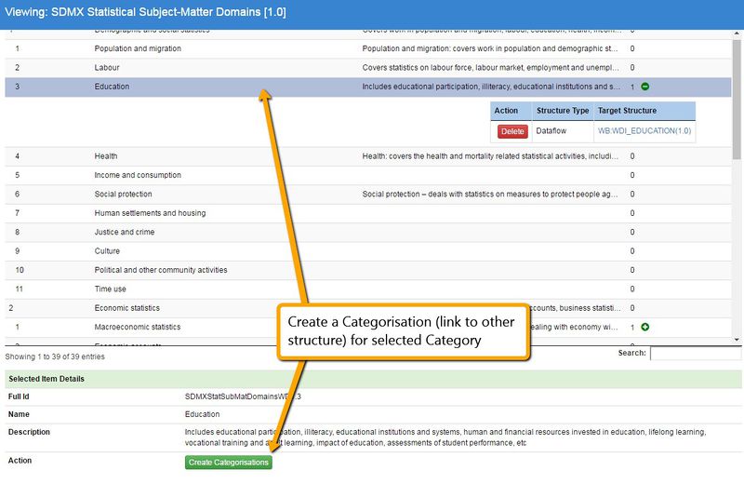Image resolution: width=744 pixels, height=484 pixels.
Task: Select Political and other community activities row
Action: (x=160, y=270)
